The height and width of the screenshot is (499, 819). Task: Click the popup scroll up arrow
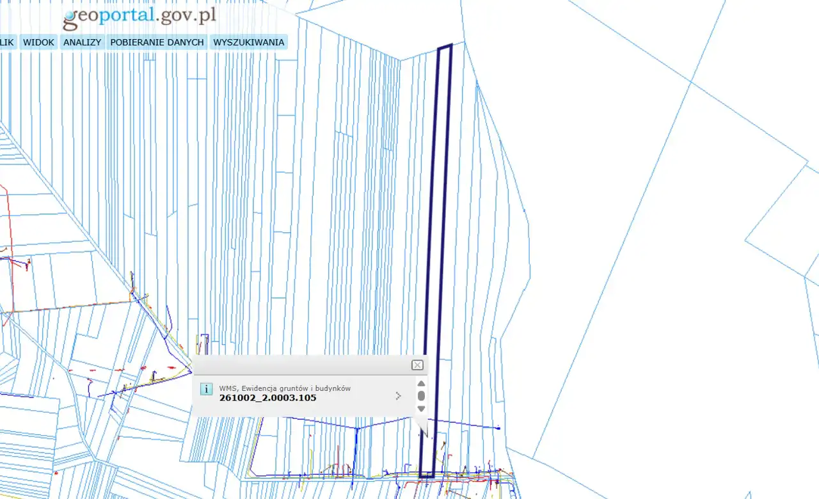(421, 384)
